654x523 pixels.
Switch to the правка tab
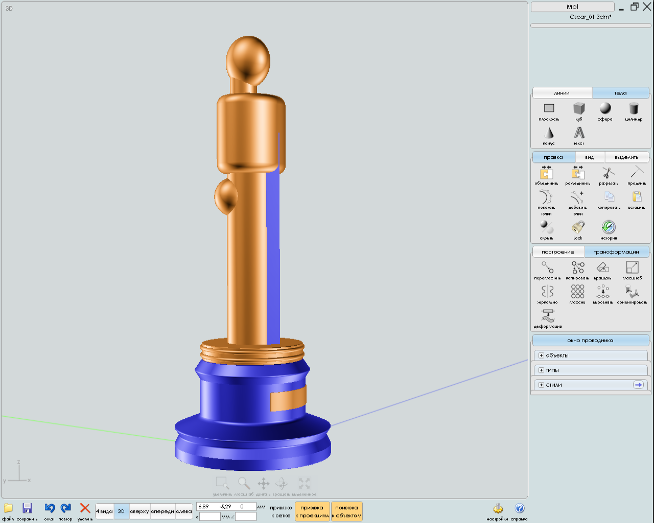[x=553, y=157]
